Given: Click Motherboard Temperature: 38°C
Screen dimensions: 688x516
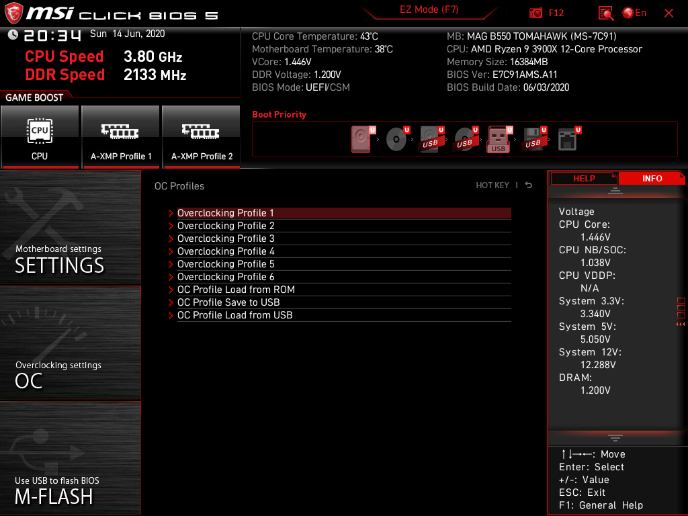Looking at the screenshot, I should (322, 49).
